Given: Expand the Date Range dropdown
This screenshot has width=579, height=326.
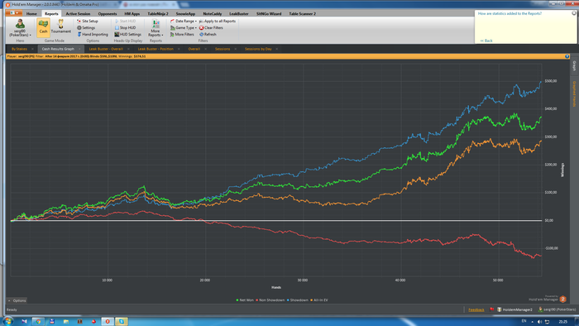Looking at the screenshot, I should click(x=184, y=21).
